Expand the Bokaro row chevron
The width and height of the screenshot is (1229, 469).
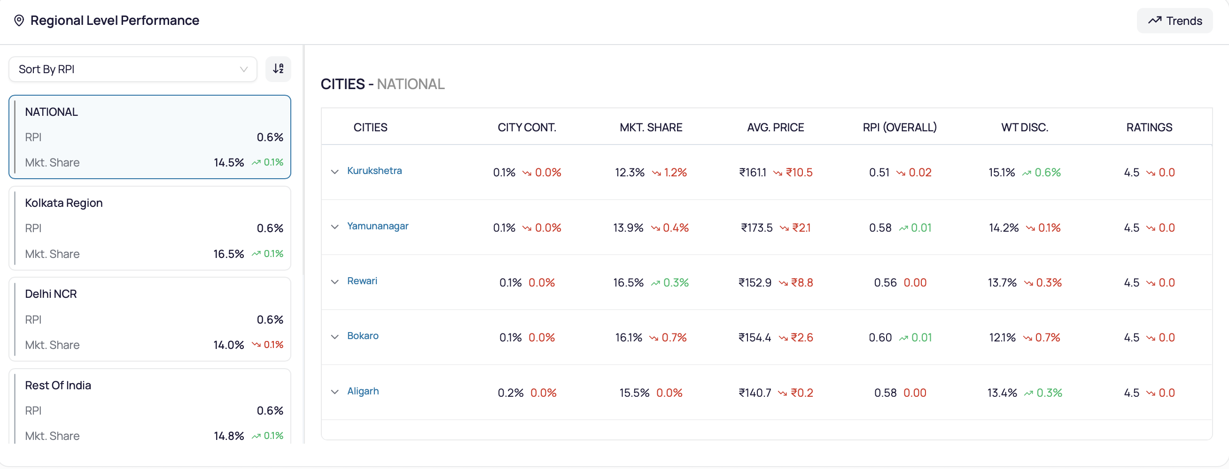[x=335, y=337]
